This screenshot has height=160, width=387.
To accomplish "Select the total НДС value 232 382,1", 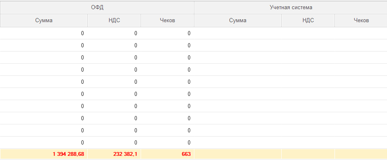I will [126, 154].
